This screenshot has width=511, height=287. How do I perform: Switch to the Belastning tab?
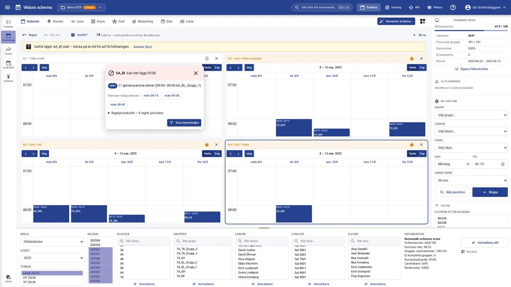pos(142,21)
